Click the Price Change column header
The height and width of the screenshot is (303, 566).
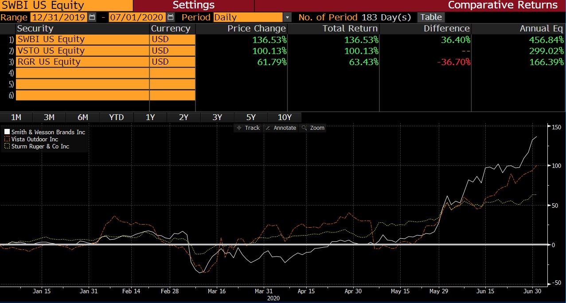point(242,28)
